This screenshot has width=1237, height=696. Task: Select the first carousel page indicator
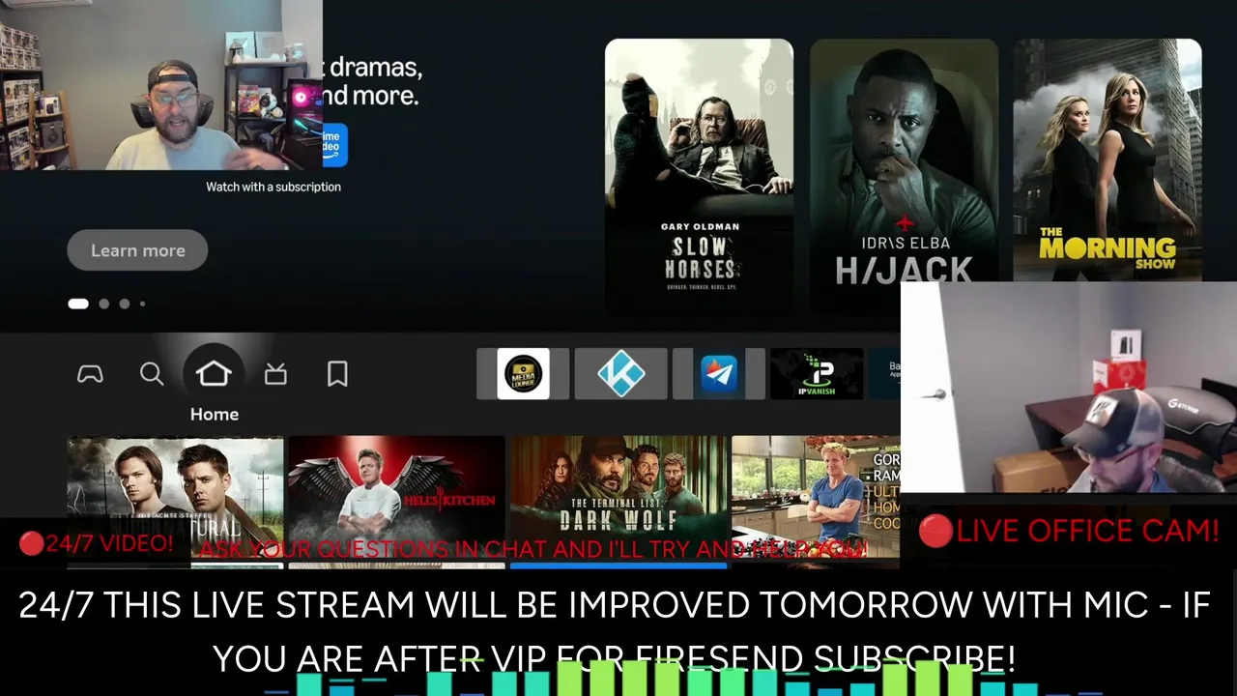[x=78, y=304]
